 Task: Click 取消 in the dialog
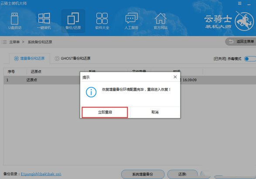155,112
